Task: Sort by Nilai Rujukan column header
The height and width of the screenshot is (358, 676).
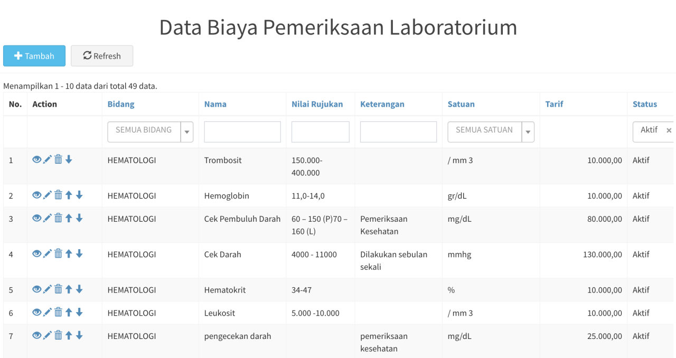Action: [x=317, y=104]
